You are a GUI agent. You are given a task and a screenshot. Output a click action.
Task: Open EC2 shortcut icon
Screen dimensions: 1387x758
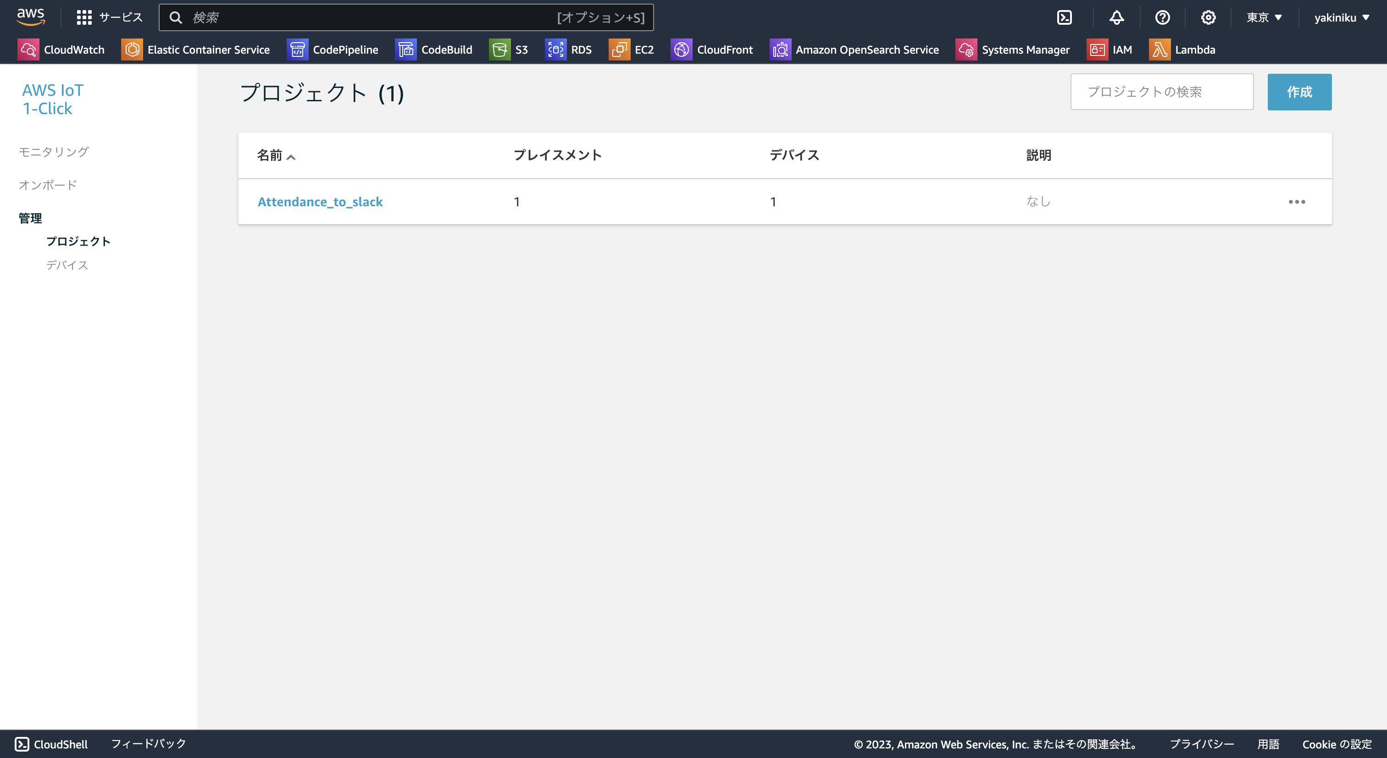click(619, 49)
